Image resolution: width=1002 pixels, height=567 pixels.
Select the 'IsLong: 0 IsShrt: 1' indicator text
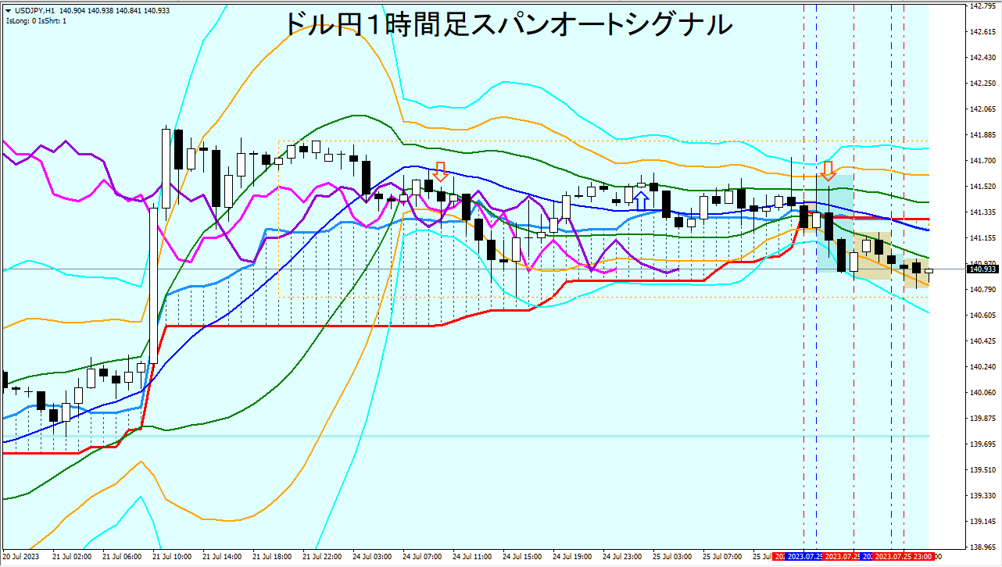pyautogui.click(x=36, y=20)
